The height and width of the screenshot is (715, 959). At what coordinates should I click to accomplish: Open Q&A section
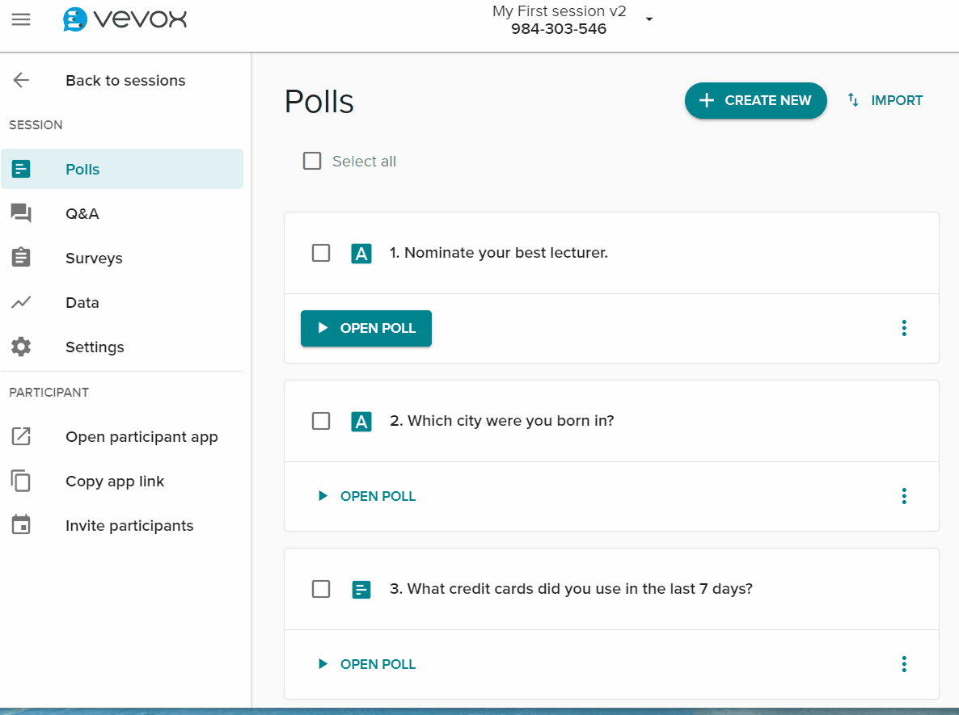[122, 213]
